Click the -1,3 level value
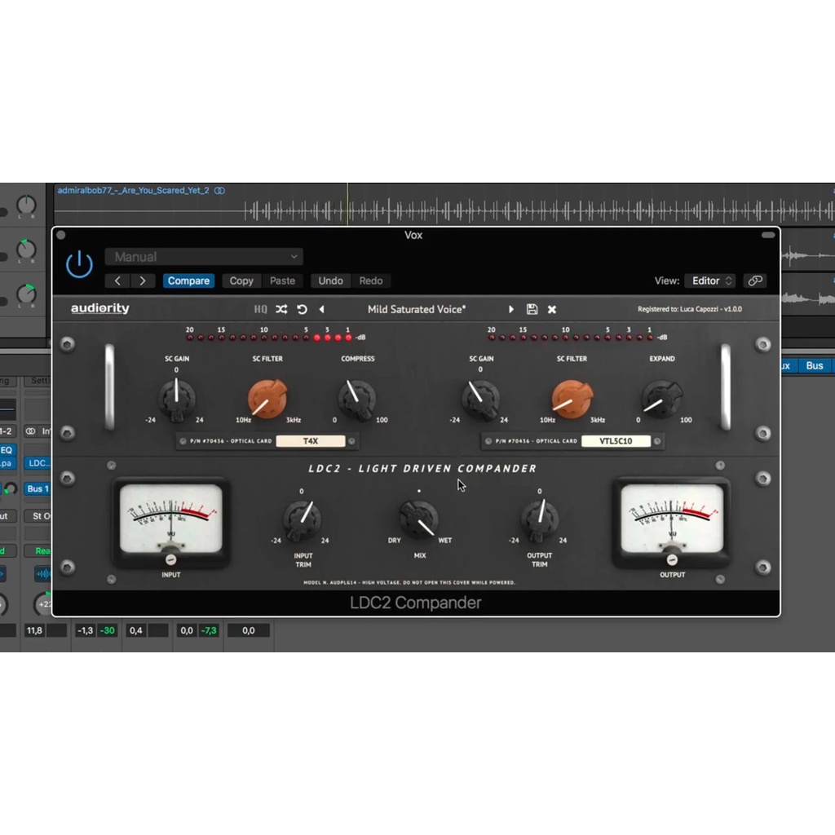 pos(85,630)
